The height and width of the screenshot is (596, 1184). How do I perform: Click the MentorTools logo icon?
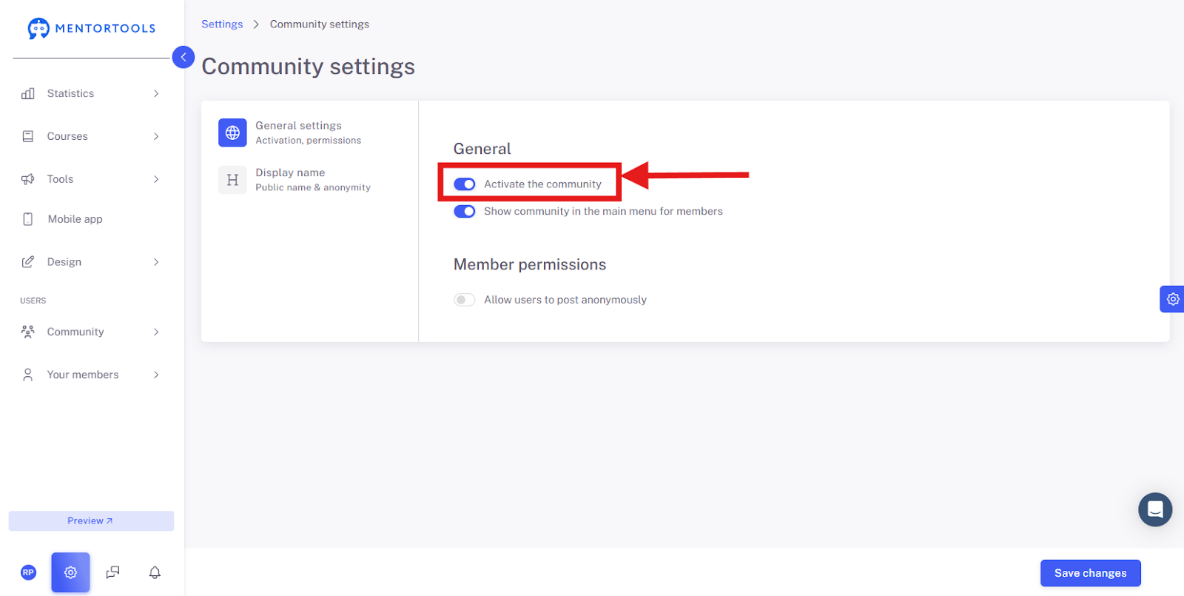tap(38, 28)
